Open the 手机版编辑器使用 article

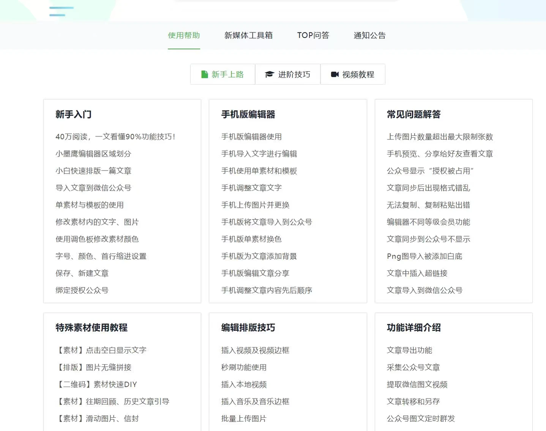tap(251, 137)
